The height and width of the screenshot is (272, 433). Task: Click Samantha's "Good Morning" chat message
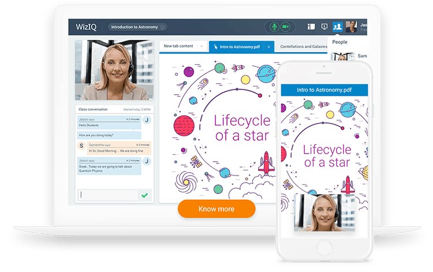coord(119,148)
